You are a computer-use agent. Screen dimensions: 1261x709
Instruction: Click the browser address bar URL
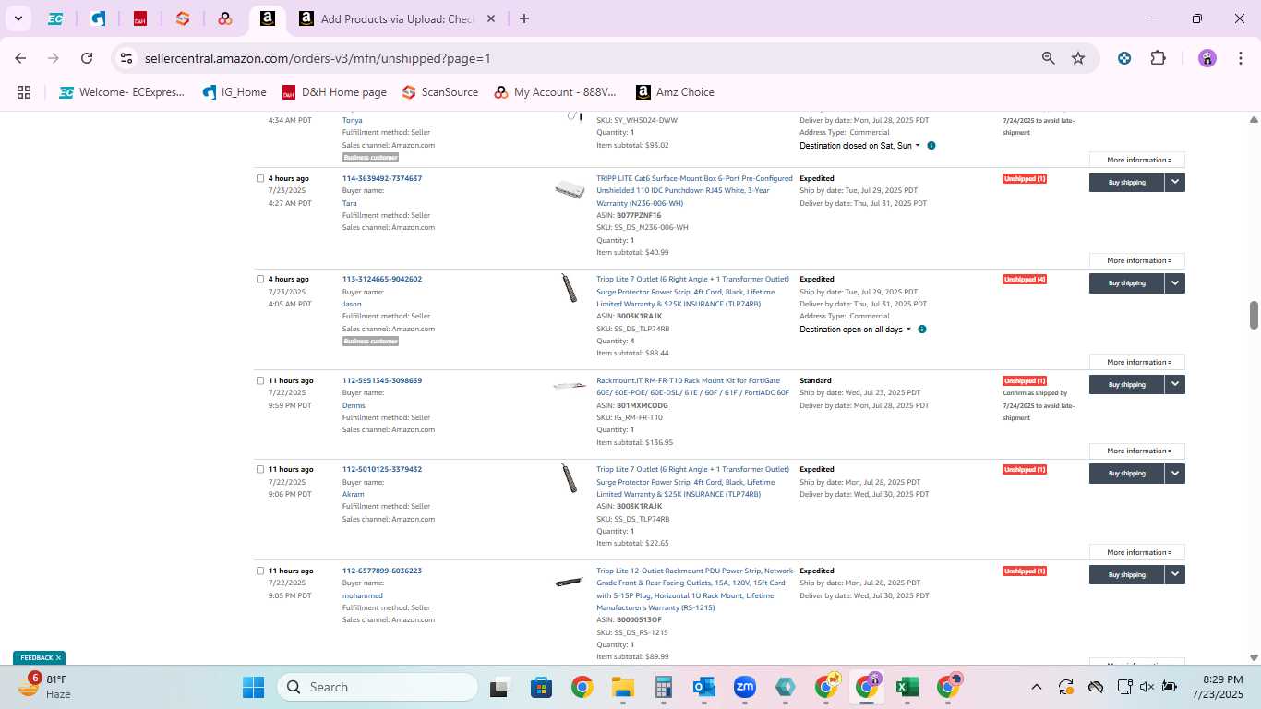click(318, 58)
